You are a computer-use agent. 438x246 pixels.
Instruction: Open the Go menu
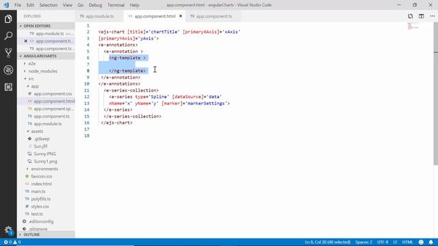click(81, 5)
